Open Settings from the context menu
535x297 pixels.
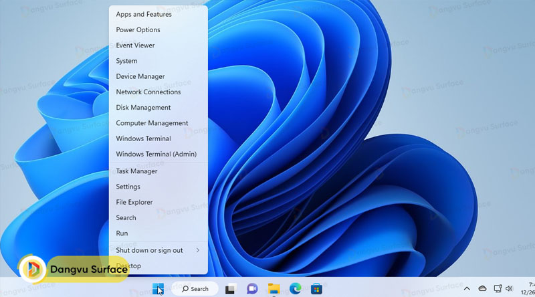pos(158,187)
